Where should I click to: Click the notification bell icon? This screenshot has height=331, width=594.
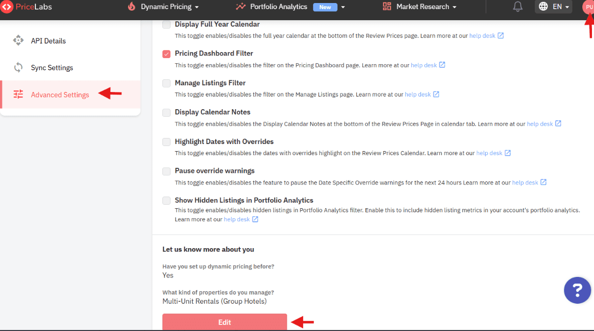pos(518,7)
